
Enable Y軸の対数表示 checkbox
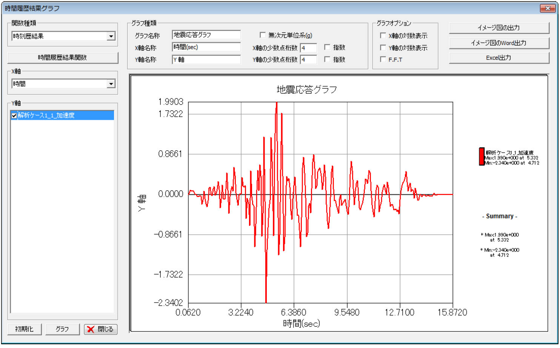(383, 48)
